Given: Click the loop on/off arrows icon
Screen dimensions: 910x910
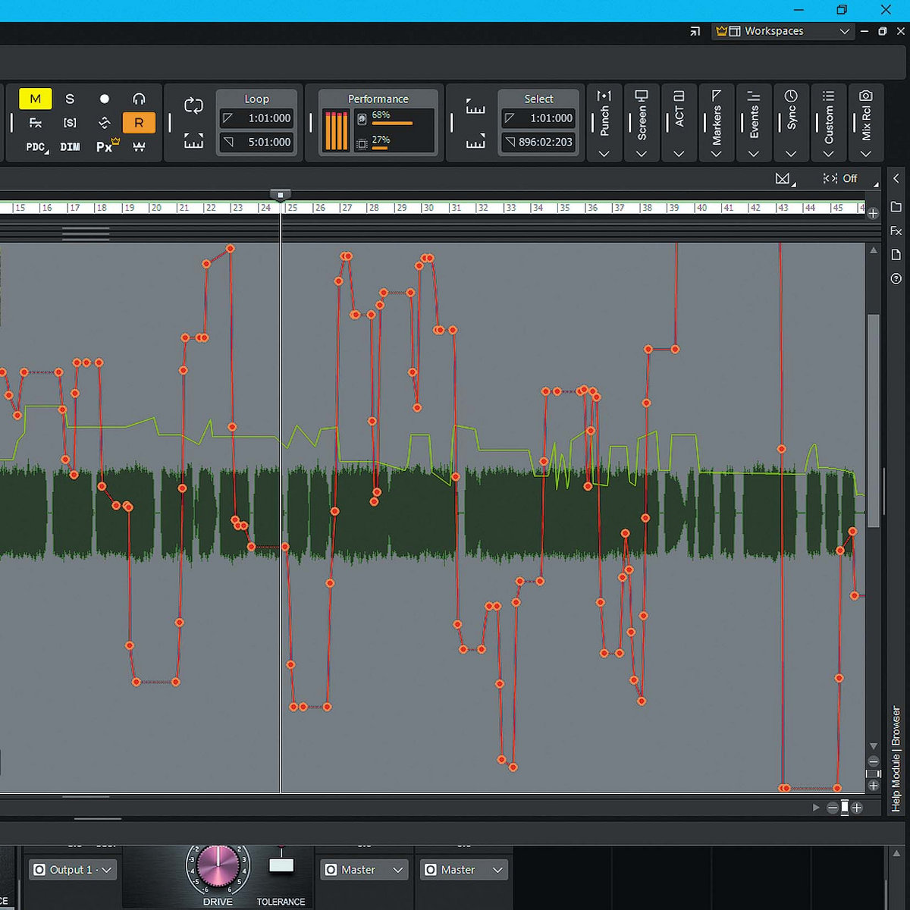Looking at the screenshot, I should tap(193, 106).
